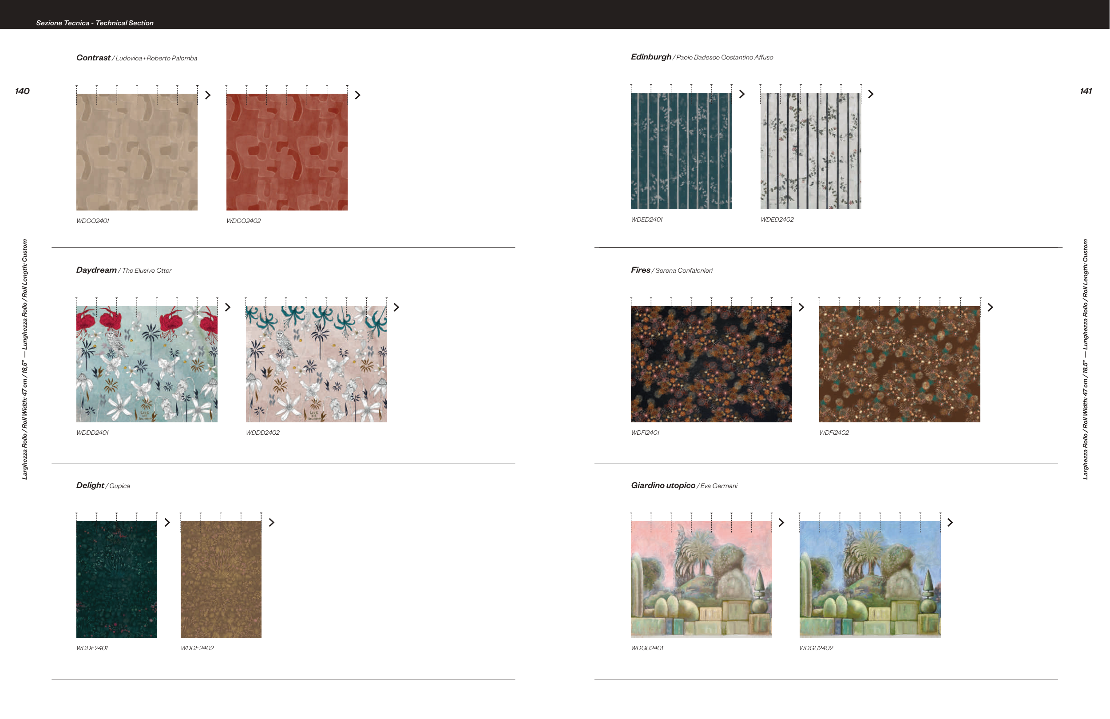Click arrow next to dark green Delight swatch

167,523
